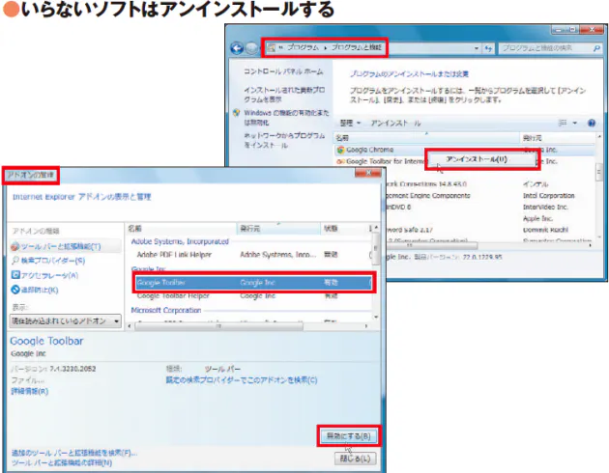Open the blue help icon in Programs toolbar
Image resolution: width=609 pixels, height=473 pixels.
(x=592, y=123)
